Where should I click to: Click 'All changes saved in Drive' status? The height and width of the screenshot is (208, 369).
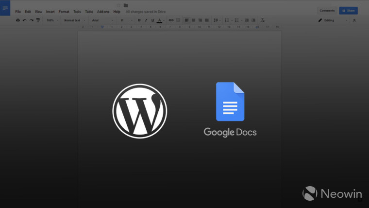click(146, 12)
